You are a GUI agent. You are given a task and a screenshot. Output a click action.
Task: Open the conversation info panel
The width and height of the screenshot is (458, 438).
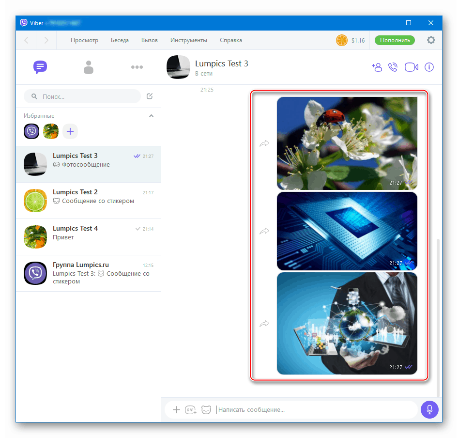pos(429,67)
